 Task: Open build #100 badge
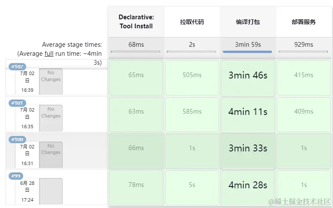tap(18, 139)
